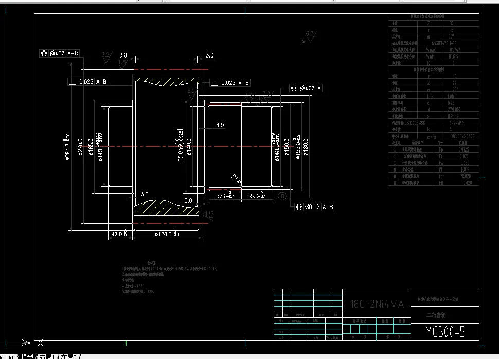This screenshot has width=499, height=359.
Task: Select the ø180.0 diameter dimension
Action: [x=306, y=147]
